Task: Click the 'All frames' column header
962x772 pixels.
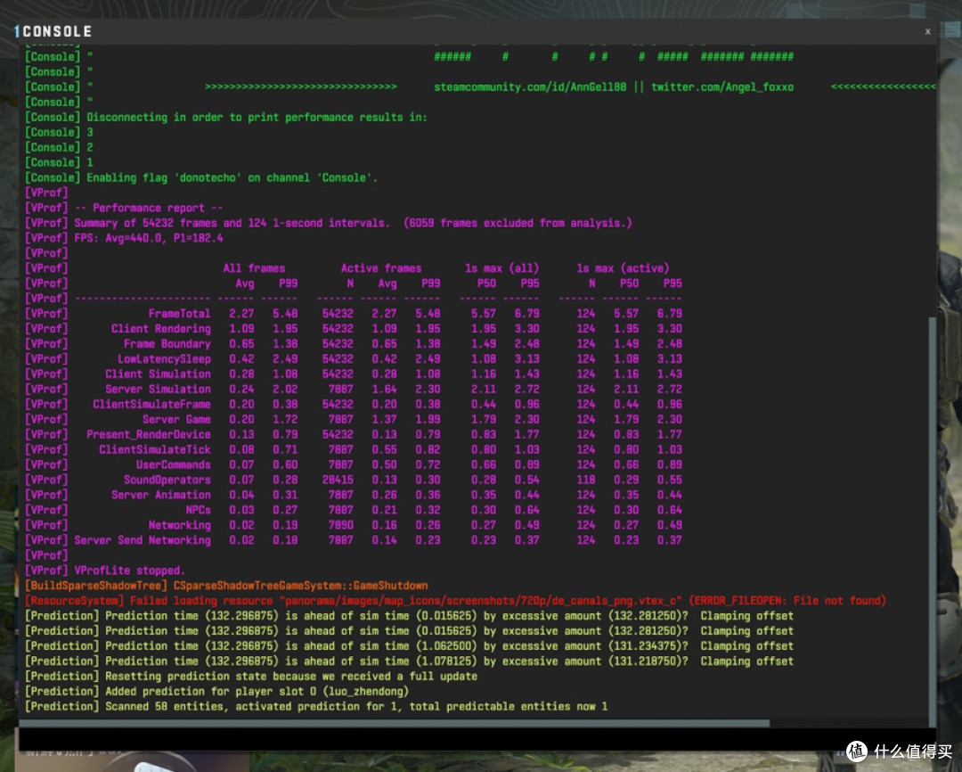Action: [x=254, y=268]
